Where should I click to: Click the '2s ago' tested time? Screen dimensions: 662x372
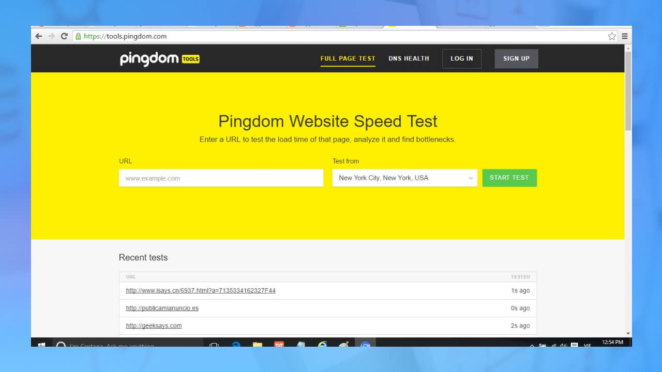tap(520, 326)
